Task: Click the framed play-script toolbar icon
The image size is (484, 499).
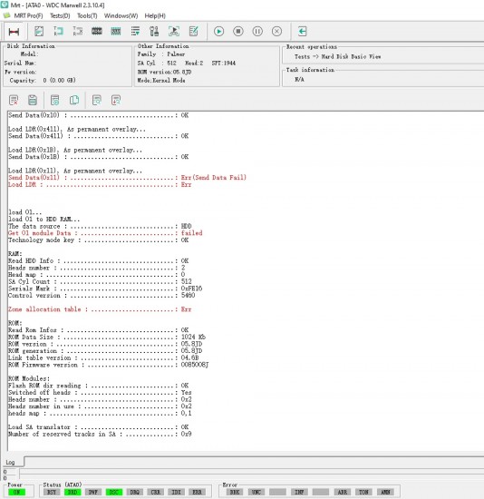Action: point(174,31)
